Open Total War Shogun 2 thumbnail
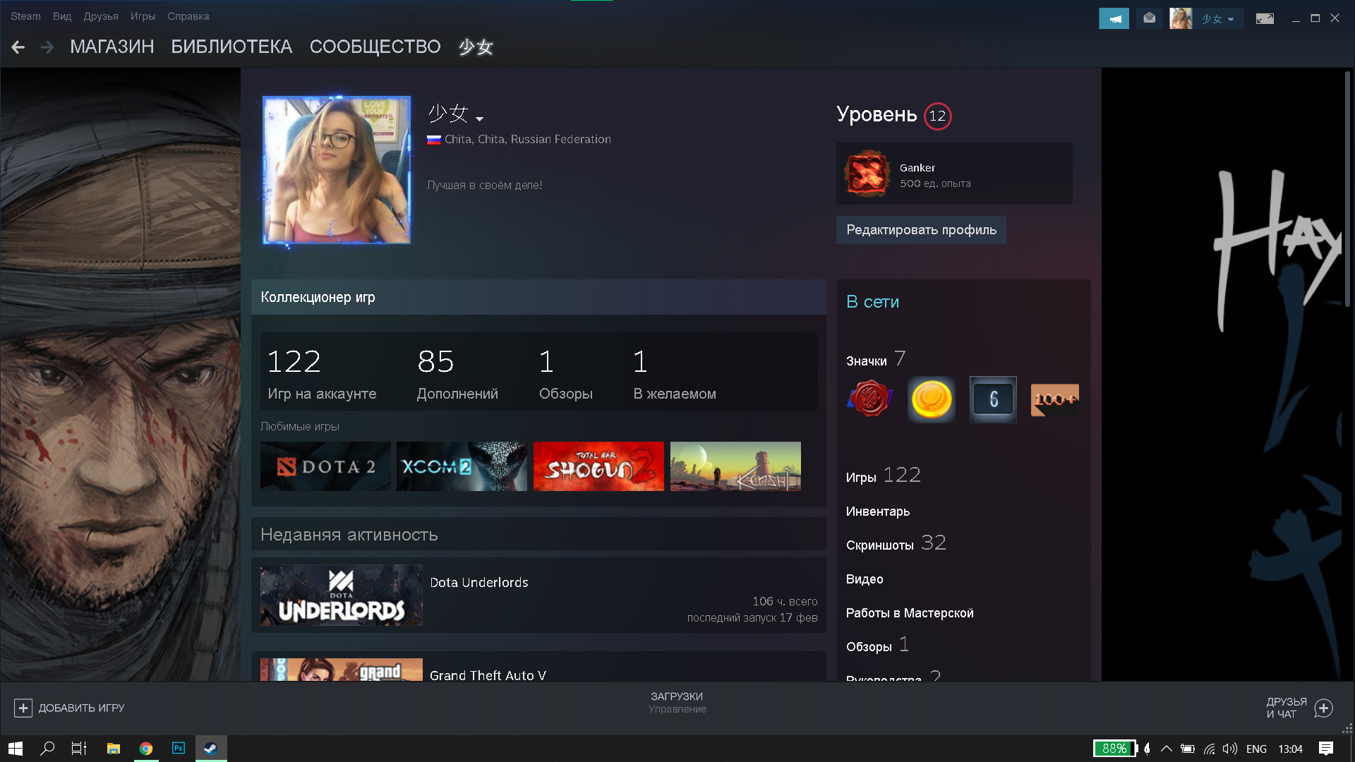 click(x=598, y=466)
